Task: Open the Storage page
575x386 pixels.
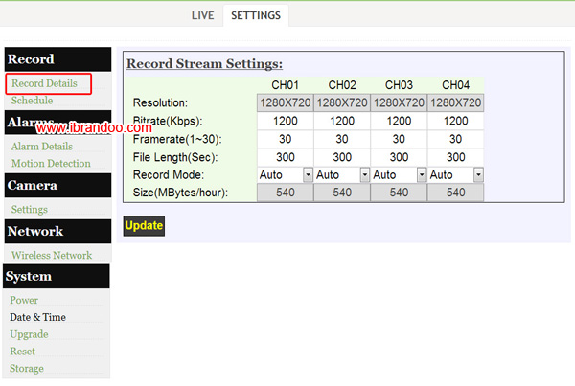Action: (x=27, y=368)
